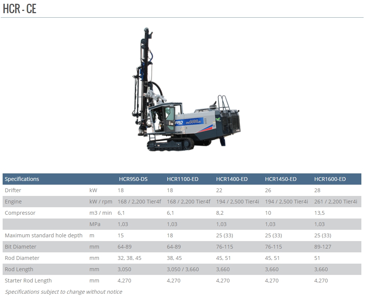The height and width of the screenshot is (299, 367).
Task: Click the Rod Diameter row label
Action: point(22,258)
